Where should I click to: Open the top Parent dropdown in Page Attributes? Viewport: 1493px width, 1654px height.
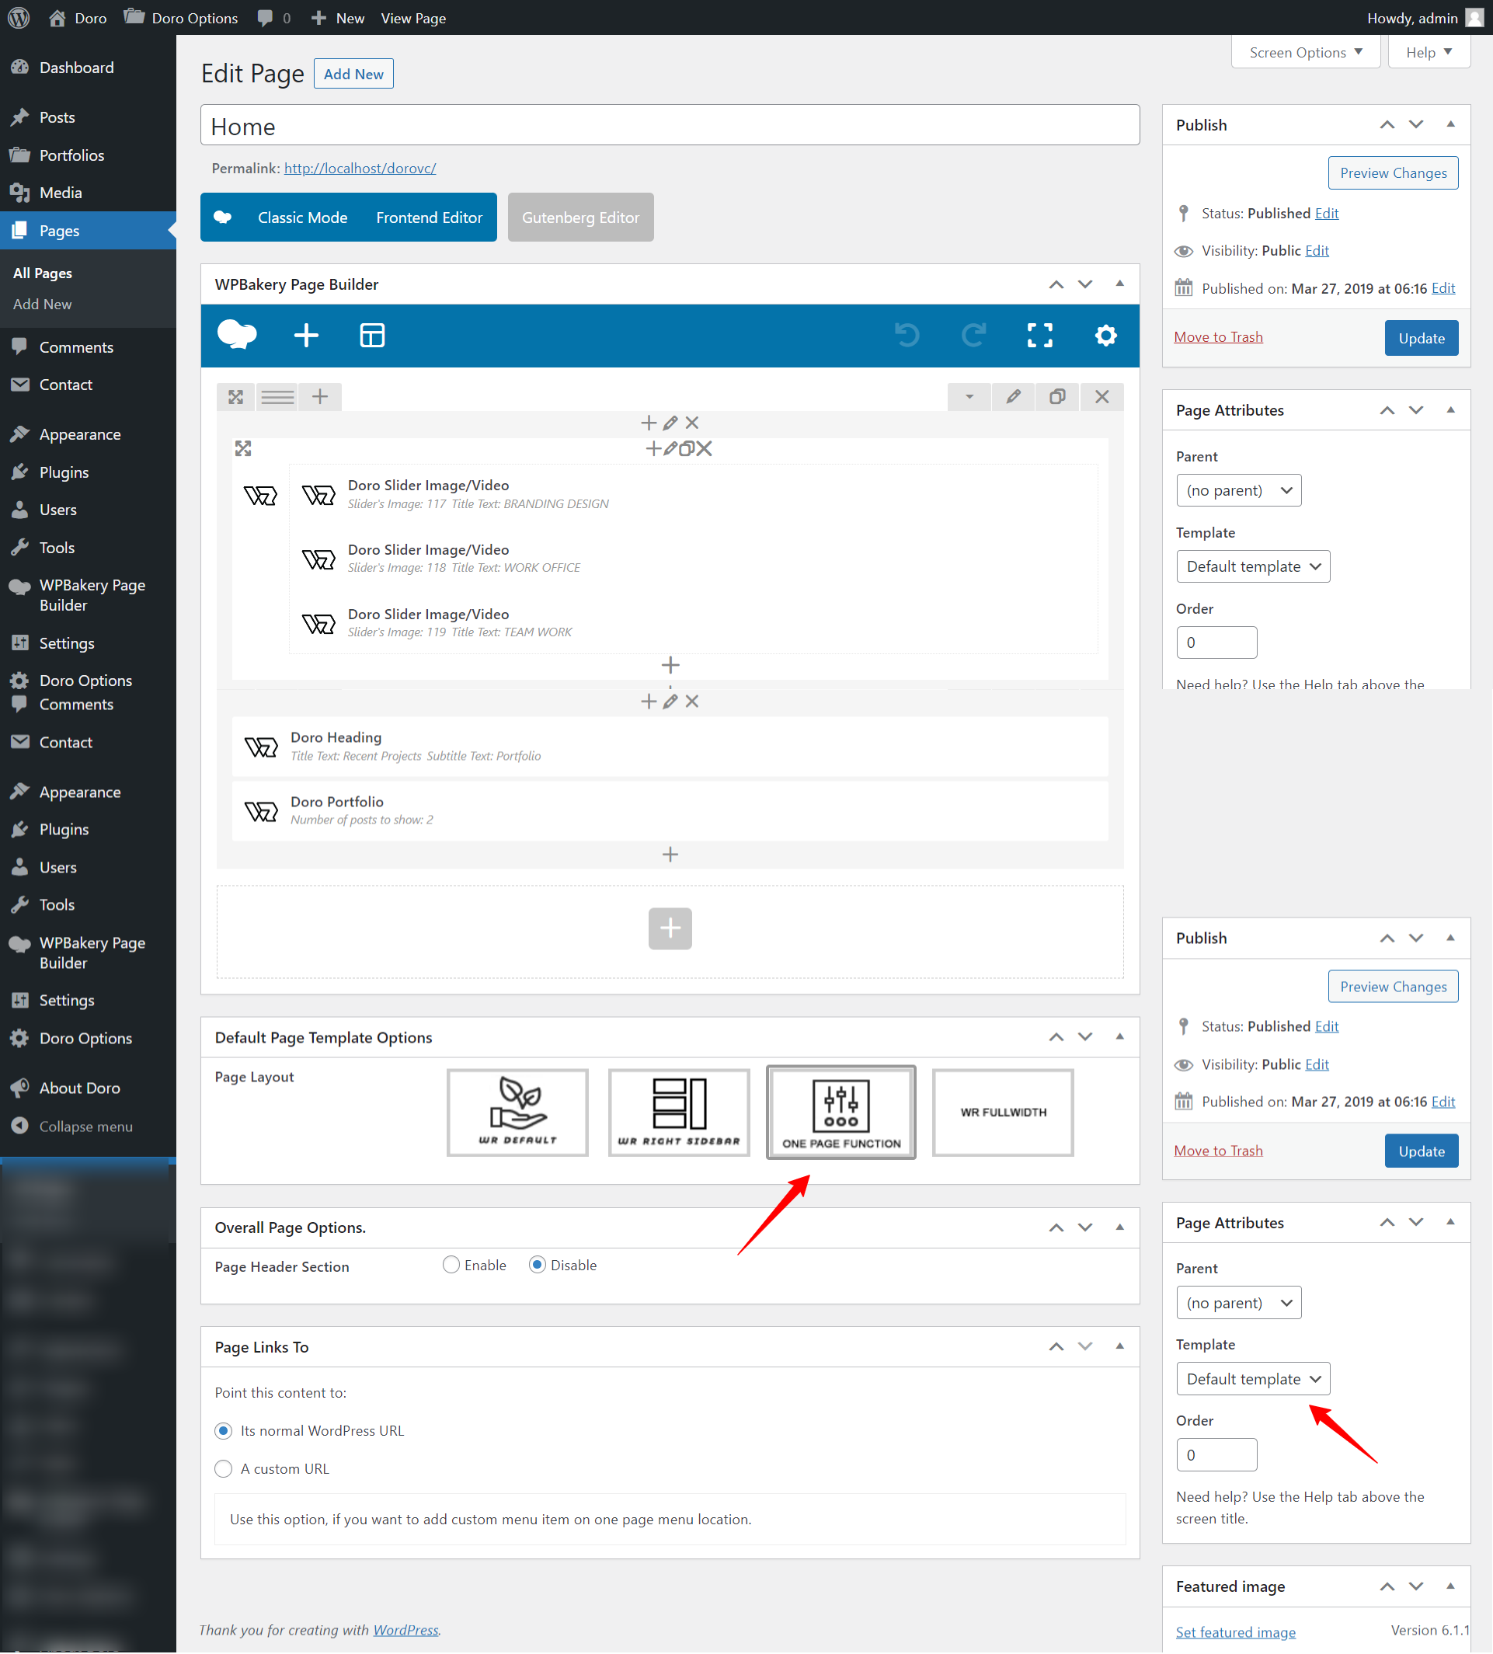pyautogui.click(x=1239, y=491)
